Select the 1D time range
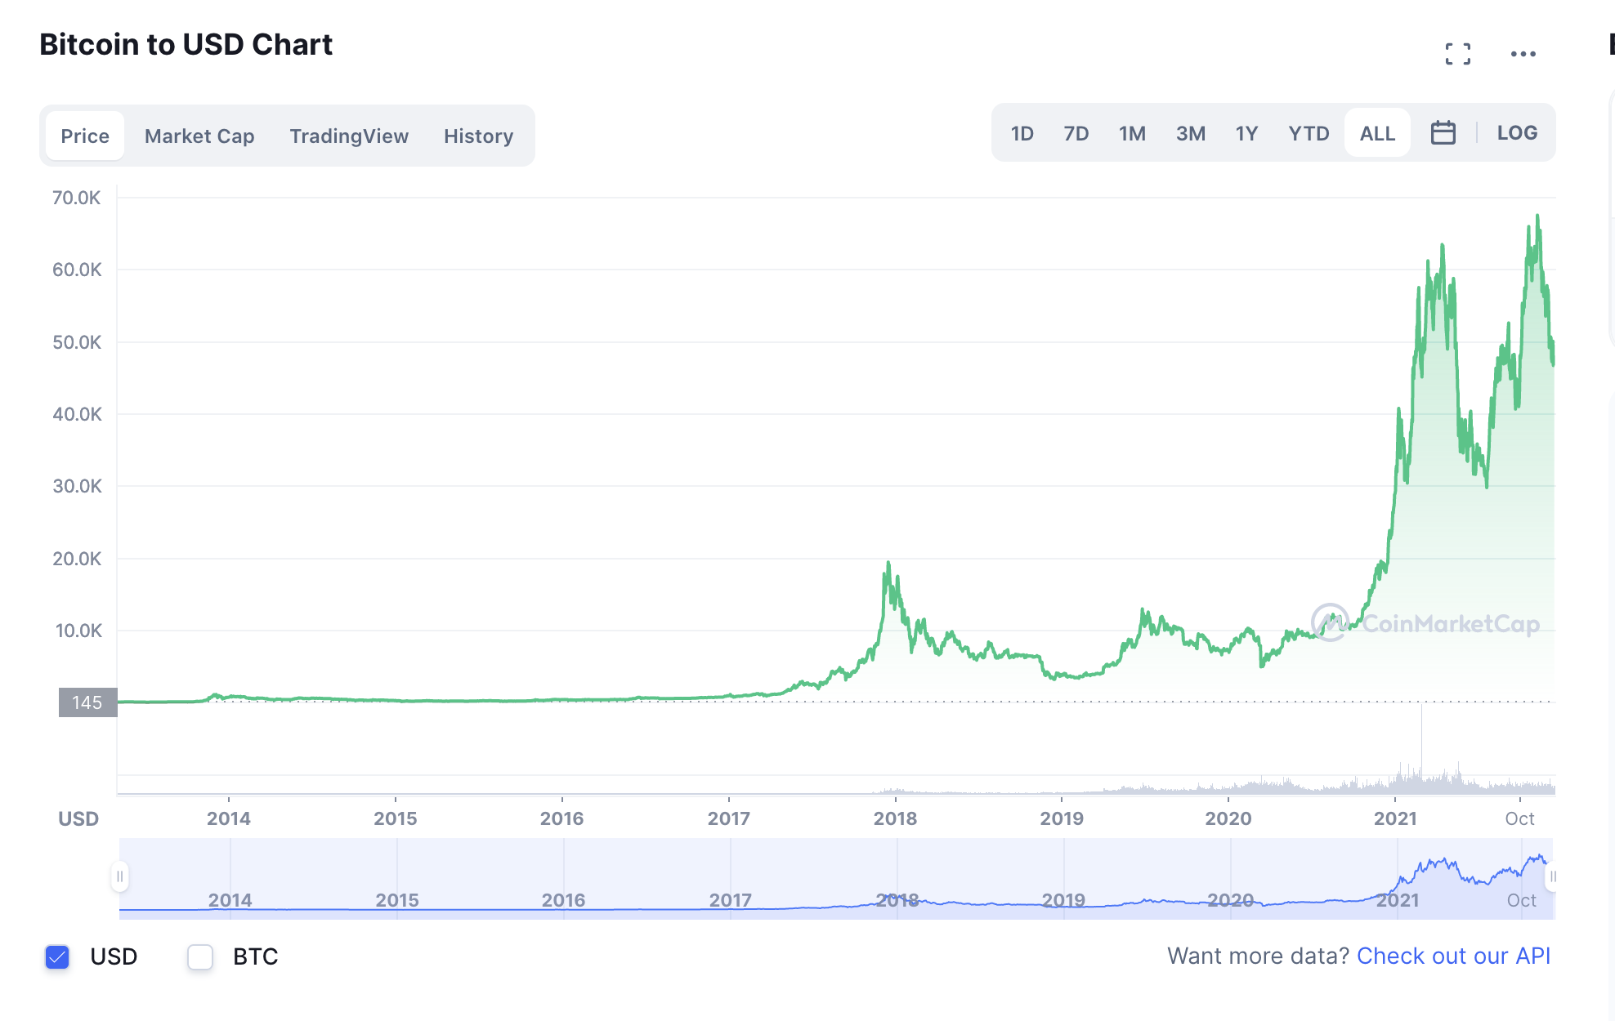1615x1021 pixels. (1022, 133)
